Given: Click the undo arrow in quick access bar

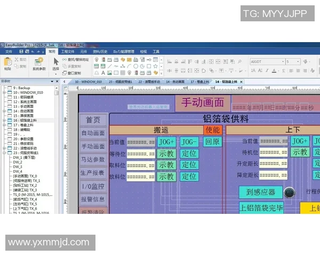Looking at the screenshot, I should tap(33, 52).
